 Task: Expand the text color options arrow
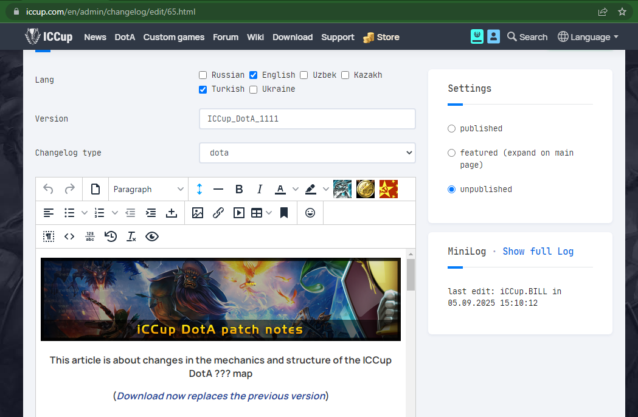tap(296, 189)
